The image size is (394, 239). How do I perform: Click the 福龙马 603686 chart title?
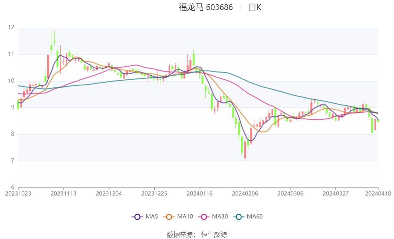click(x=206, y=7)
